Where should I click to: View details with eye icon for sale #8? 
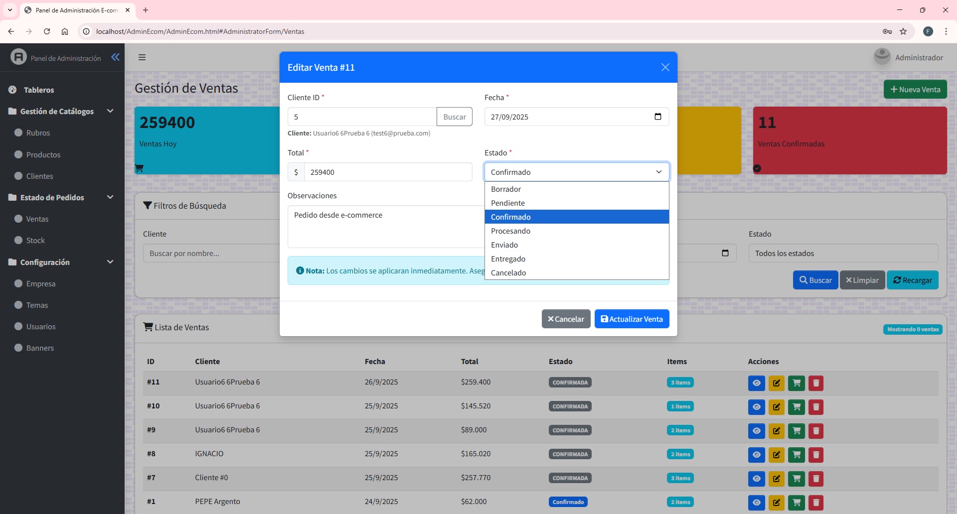click(756, 455)
